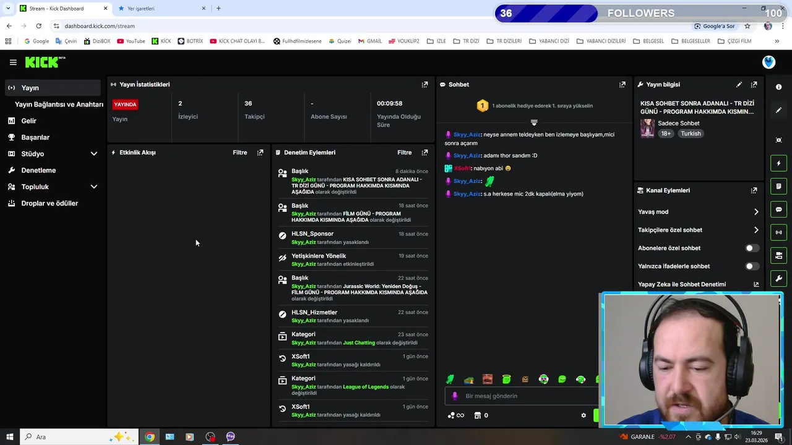This screenshot has height=445, width=792.
Task: Toggle the channel actions widget in the right sidebar
Action: [778, 255]
